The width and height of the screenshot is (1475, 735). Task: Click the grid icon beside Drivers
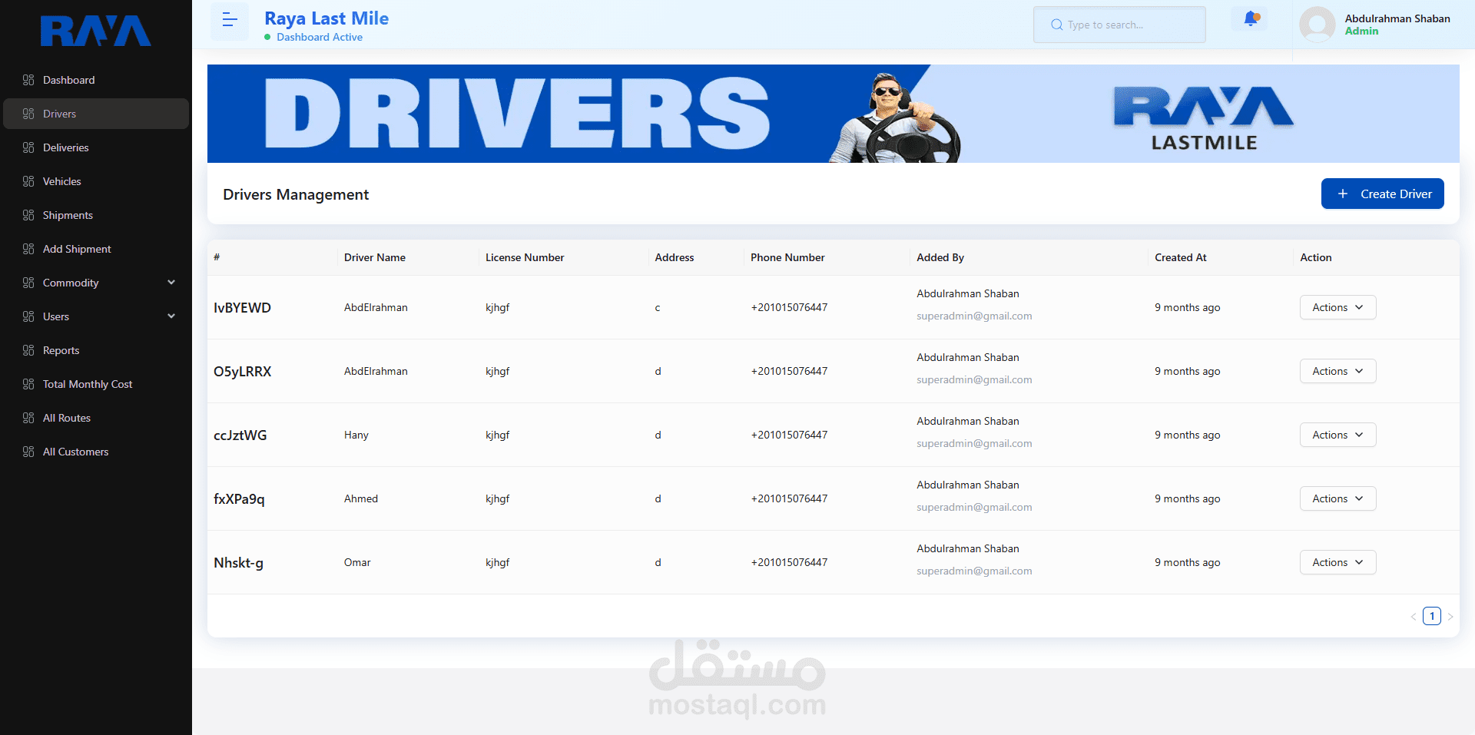[x=28, y=114]
